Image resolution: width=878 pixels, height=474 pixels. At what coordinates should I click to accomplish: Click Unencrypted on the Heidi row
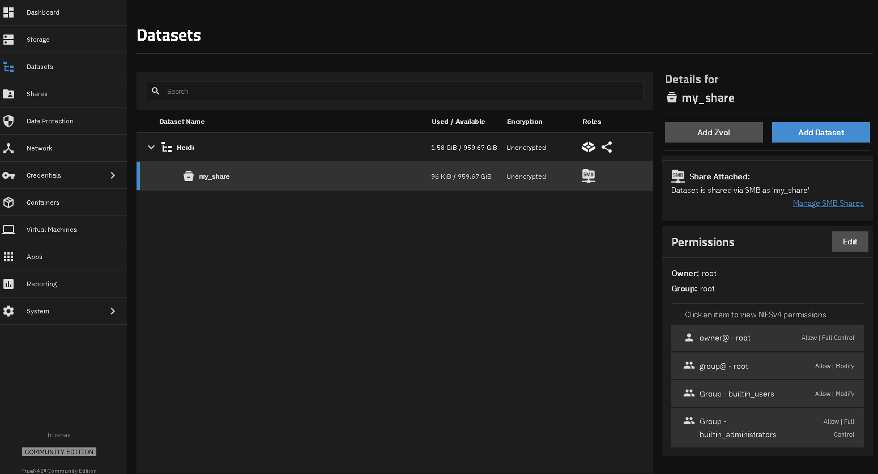[x=526, y=148]
